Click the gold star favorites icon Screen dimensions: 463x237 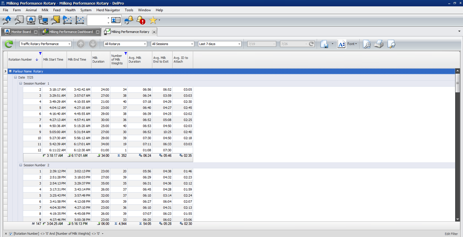coord(153,20)
